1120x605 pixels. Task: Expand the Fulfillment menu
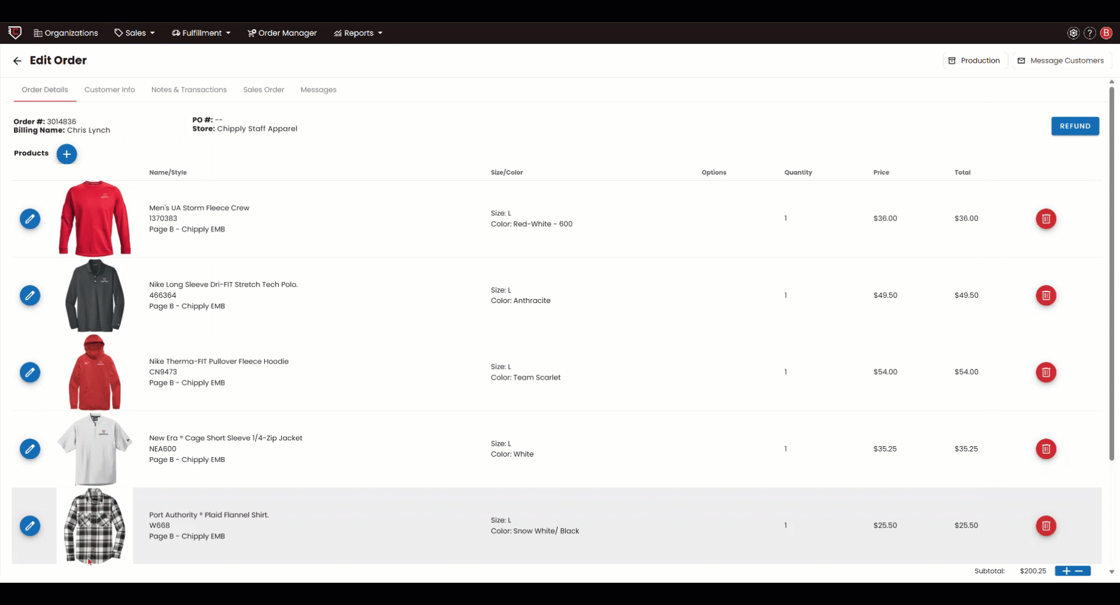(x=201, y=33)
